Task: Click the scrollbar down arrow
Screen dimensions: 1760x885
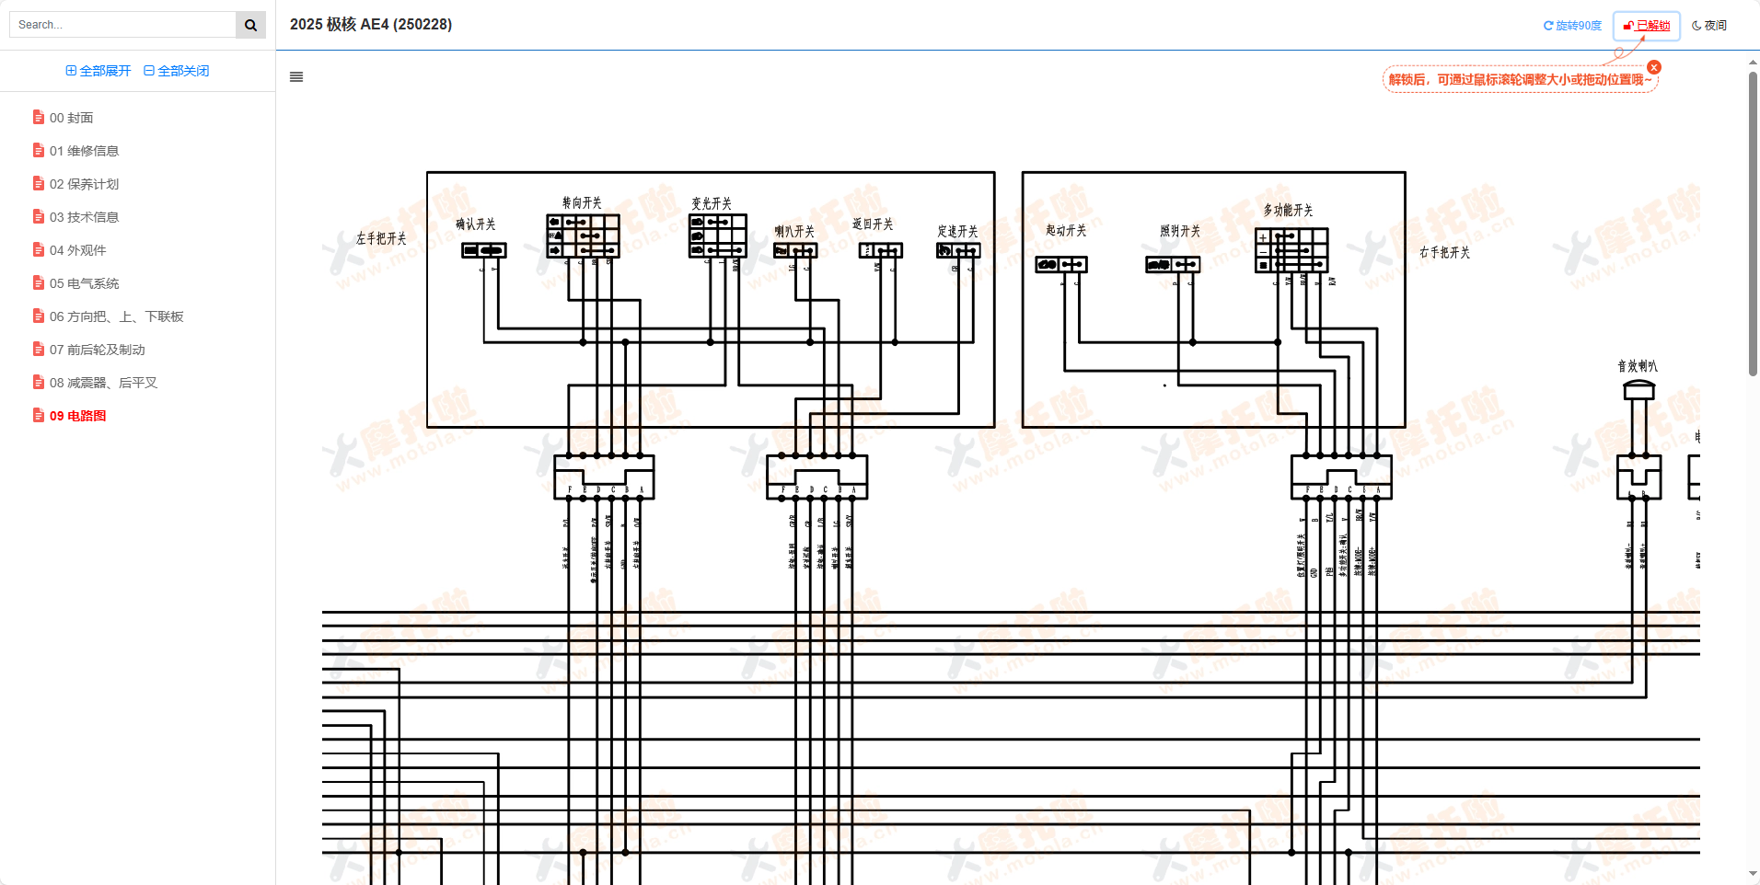Action: [x=1753, y=873]
